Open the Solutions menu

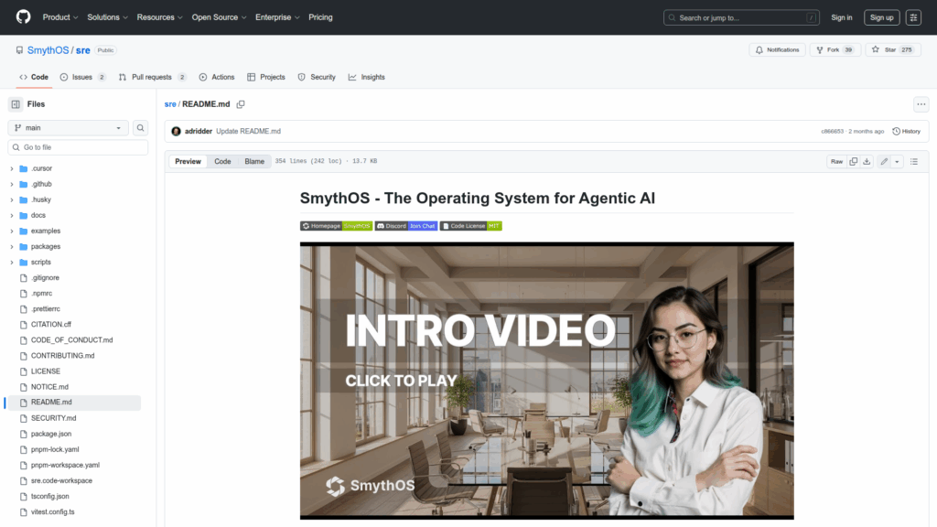(108, 17)
